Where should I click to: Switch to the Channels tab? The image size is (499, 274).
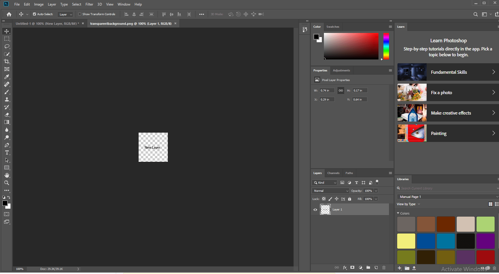pos(333,173)
